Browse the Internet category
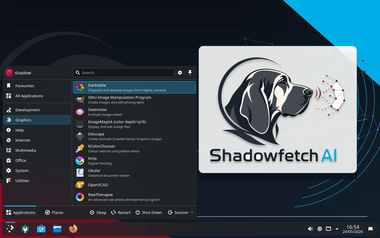380x238 pixels. 37,140
